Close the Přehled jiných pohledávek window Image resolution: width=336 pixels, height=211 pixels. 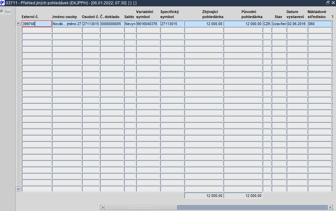click(x=333, y=3)
